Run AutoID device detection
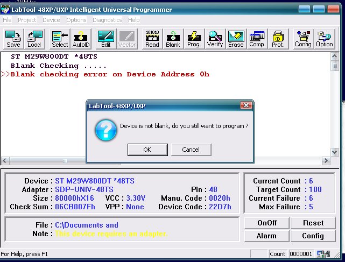 tap(81, 39)
